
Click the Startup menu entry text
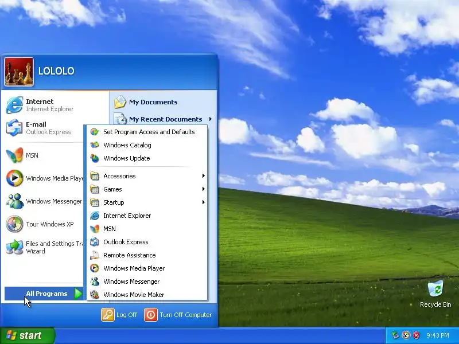tap(114, 202)
